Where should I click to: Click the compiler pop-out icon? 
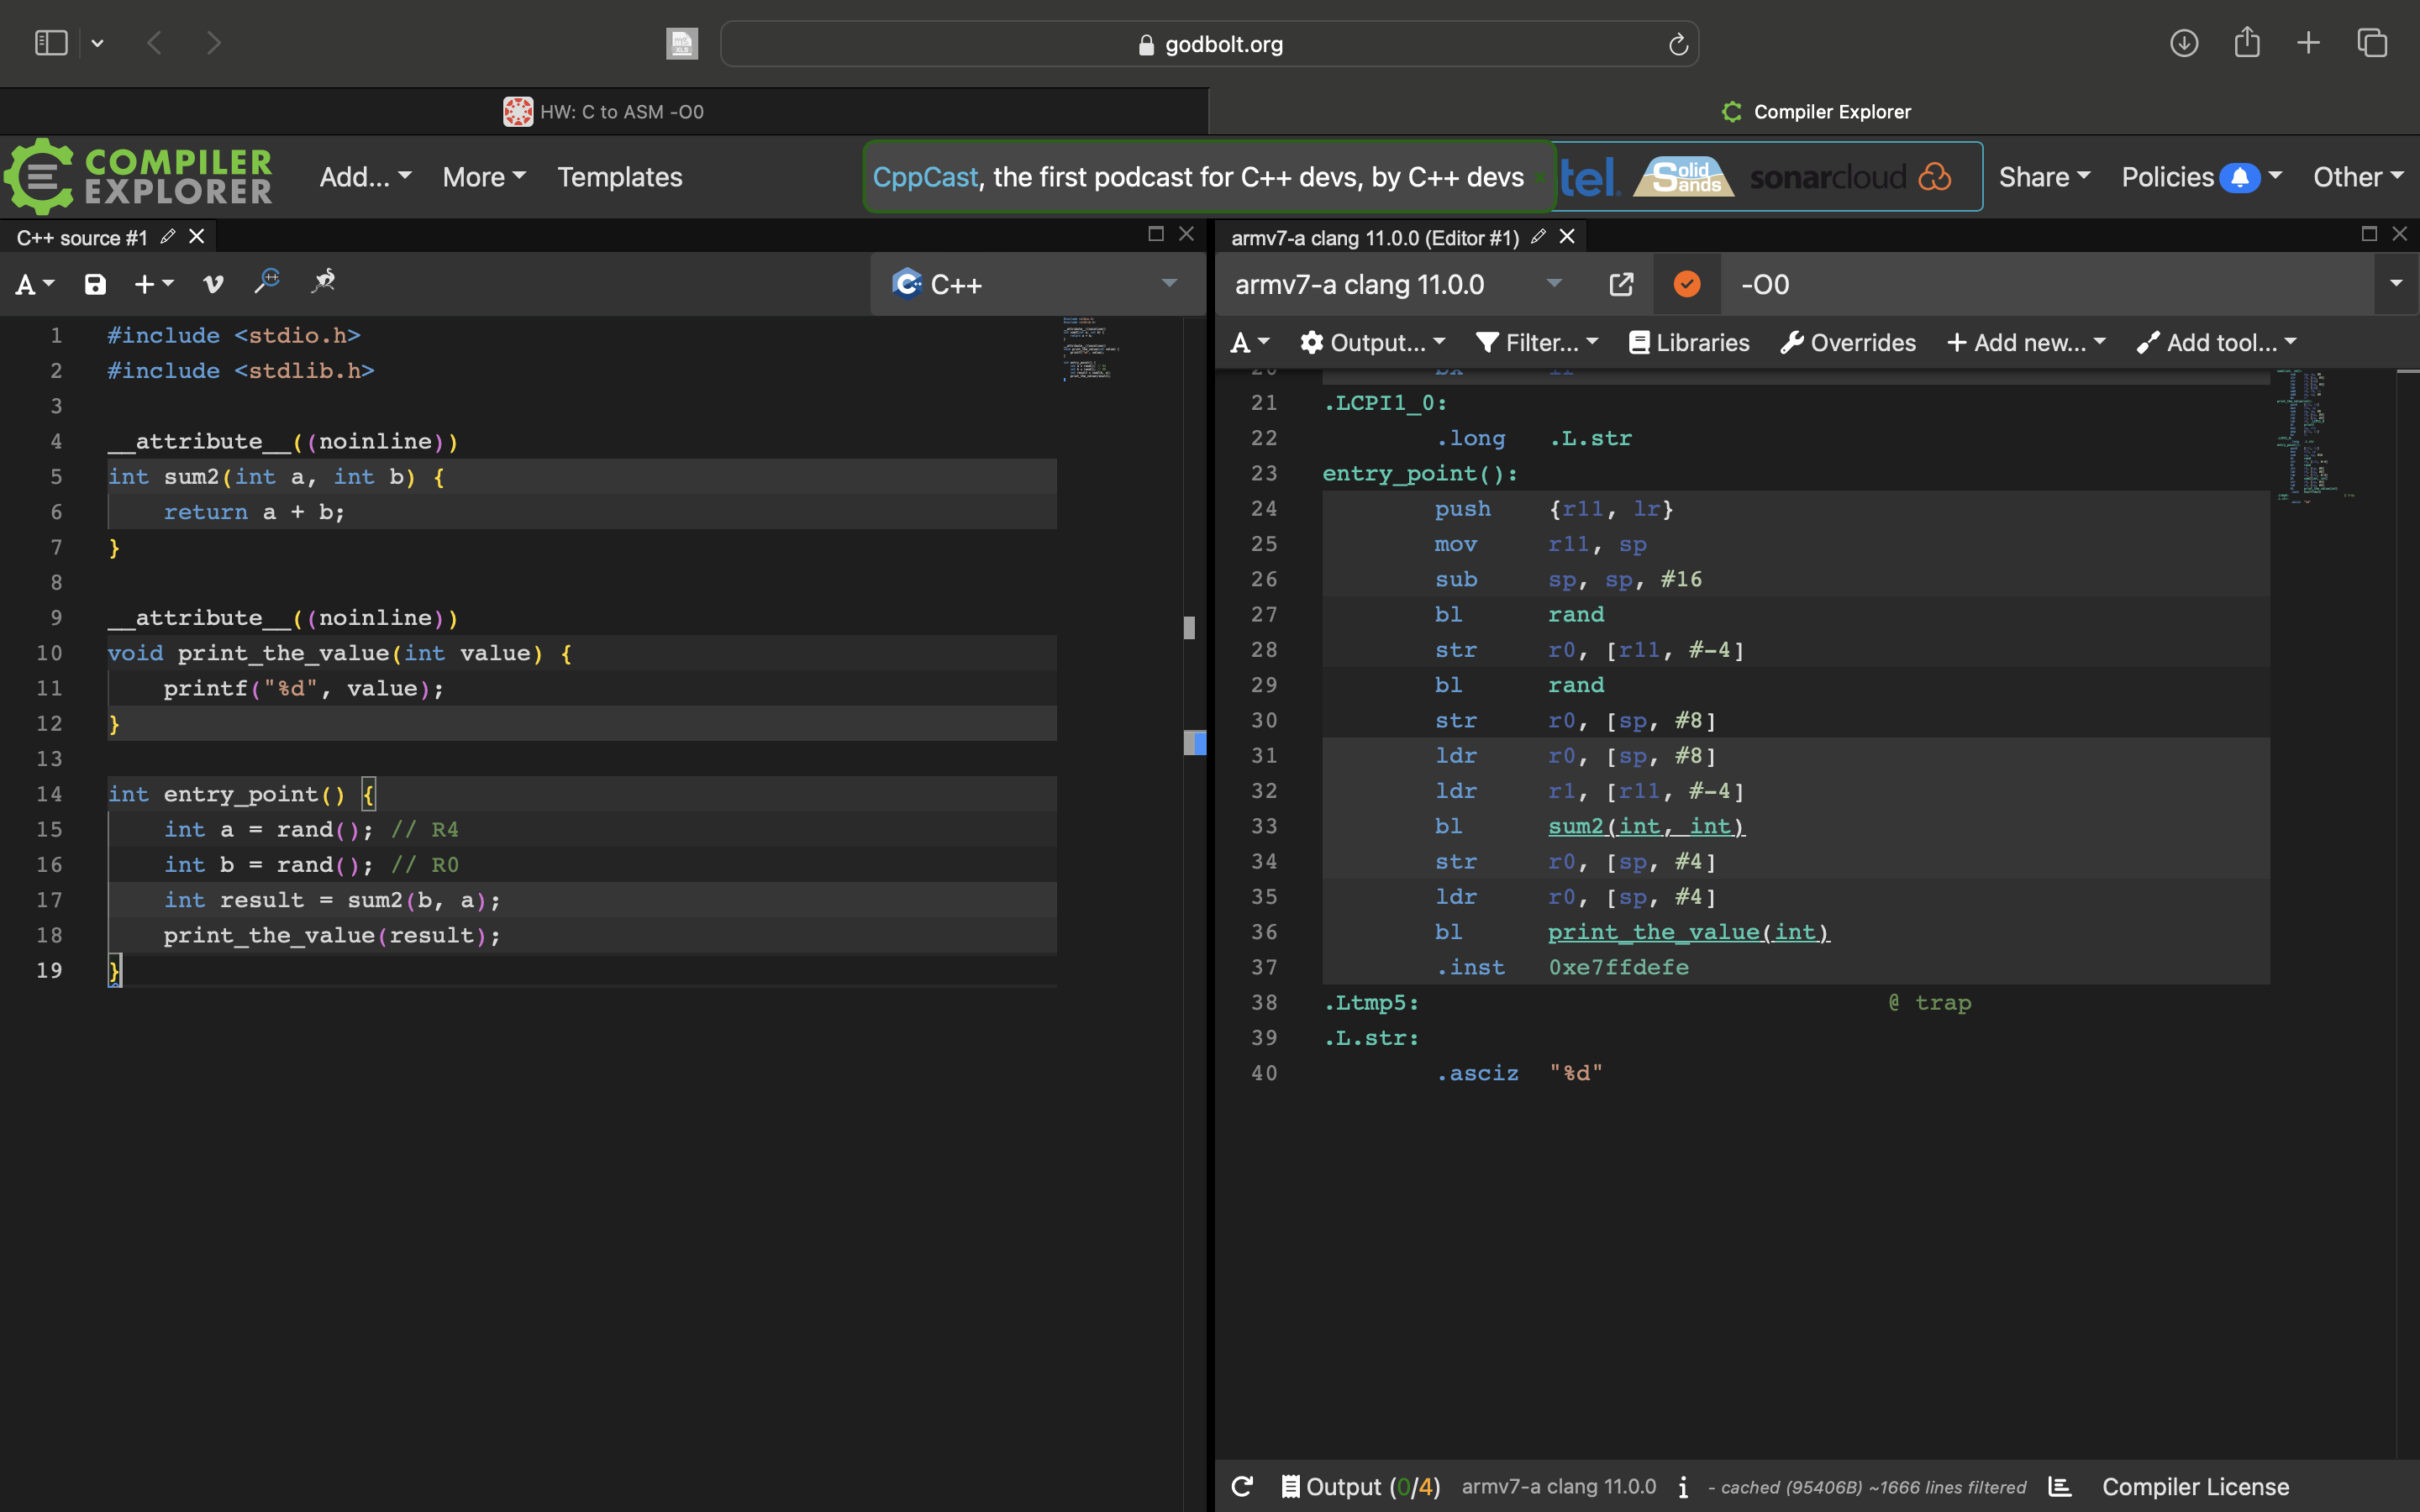[1621, 285]
